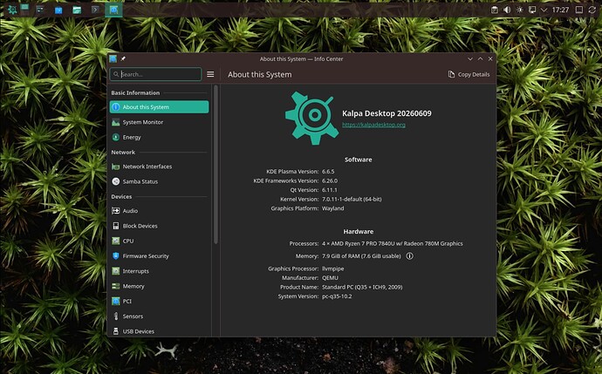Open the About this System sidebar entry
The height and width of the screenshot is (374, 602).
tap(159, 107)
